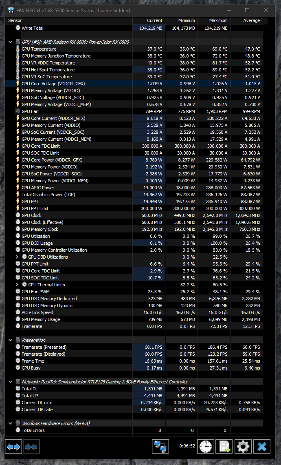
Task: Click the GPU Utilization gauge icon
Action: click(18, 236)
